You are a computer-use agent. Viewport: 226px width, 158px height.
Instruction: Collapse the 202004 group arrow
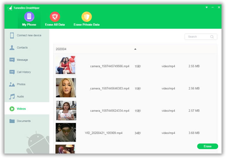[x=135, y=49]
